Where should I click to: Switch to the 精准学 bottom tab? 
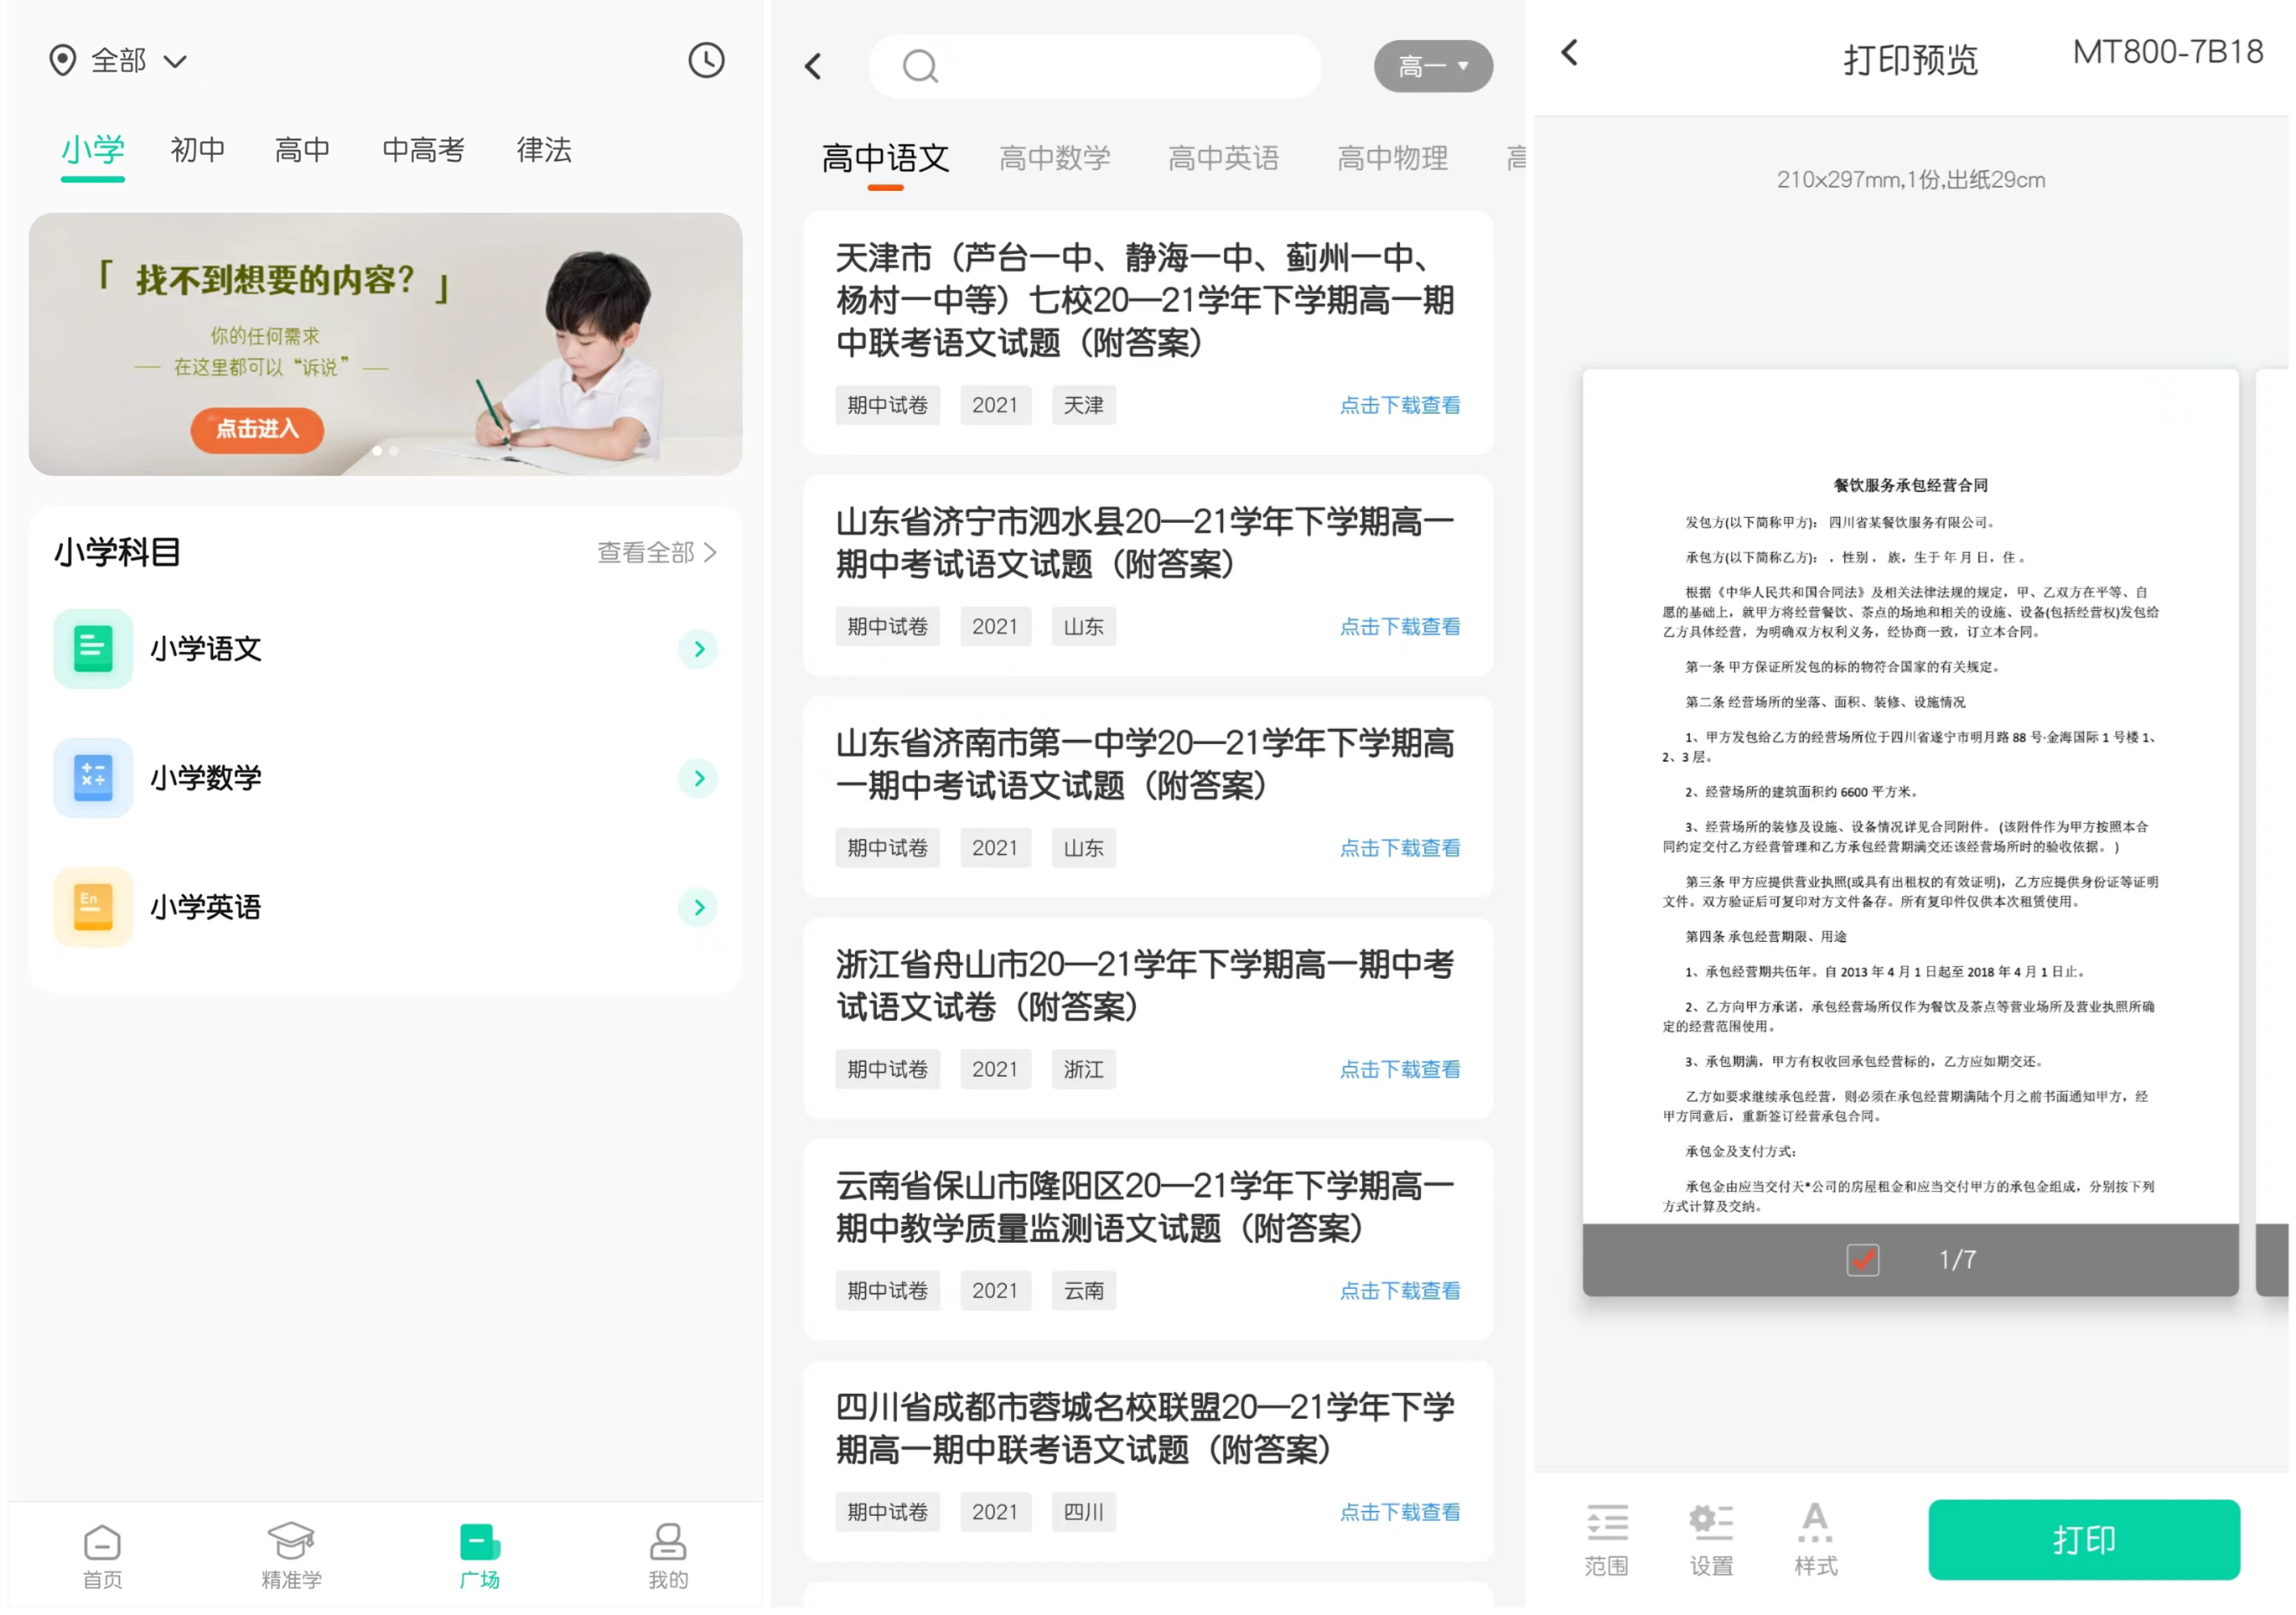point(290,1550)
